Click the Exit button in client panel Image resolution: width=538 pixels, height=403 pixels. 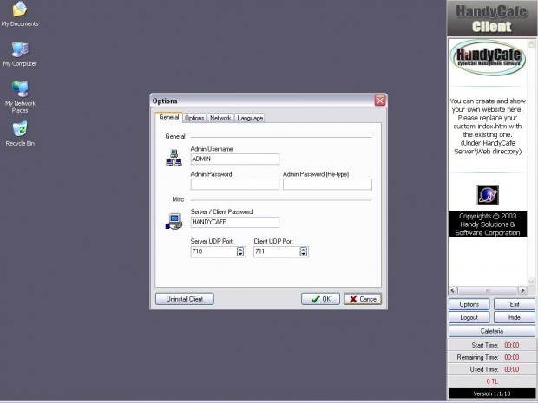514,304
